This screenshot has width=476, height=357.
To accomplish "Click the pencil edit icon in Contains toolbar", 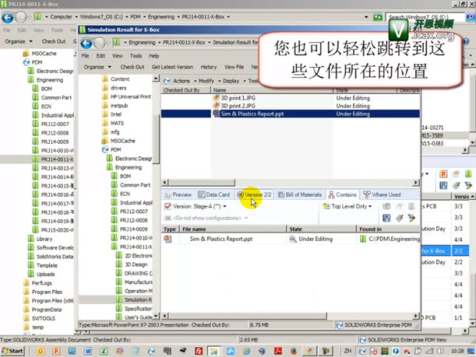I will tap(399, 218).
